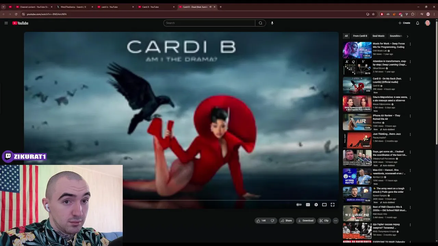Reload the page
The image size is (438, 246).
16,14
